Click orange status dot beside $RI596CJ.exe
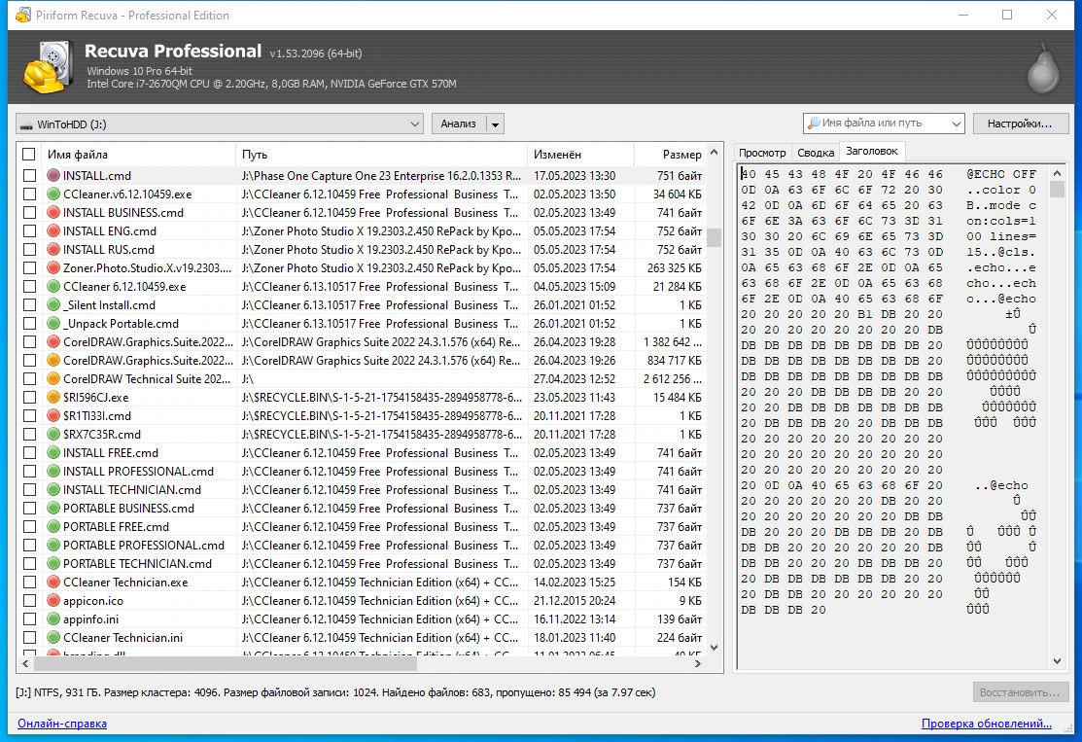 (53, 397)
